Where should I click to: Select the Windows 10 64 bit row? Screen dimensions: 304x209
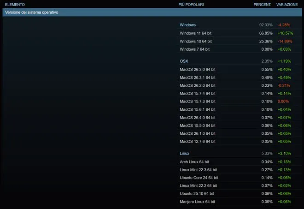(239, 42)
